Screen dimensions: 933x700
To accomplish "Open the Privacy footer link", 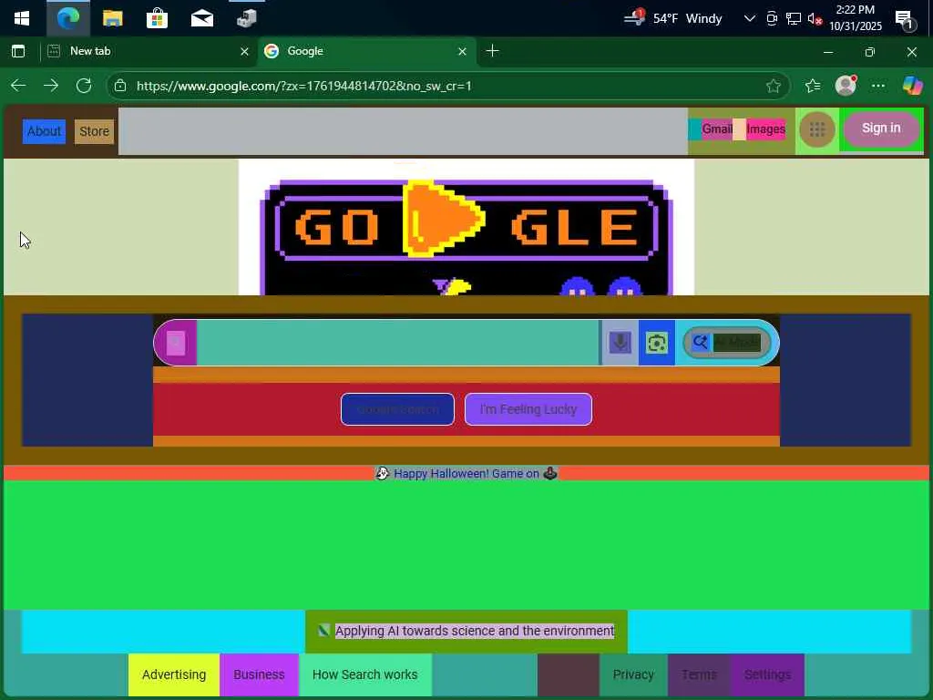I will coord(633,675).
